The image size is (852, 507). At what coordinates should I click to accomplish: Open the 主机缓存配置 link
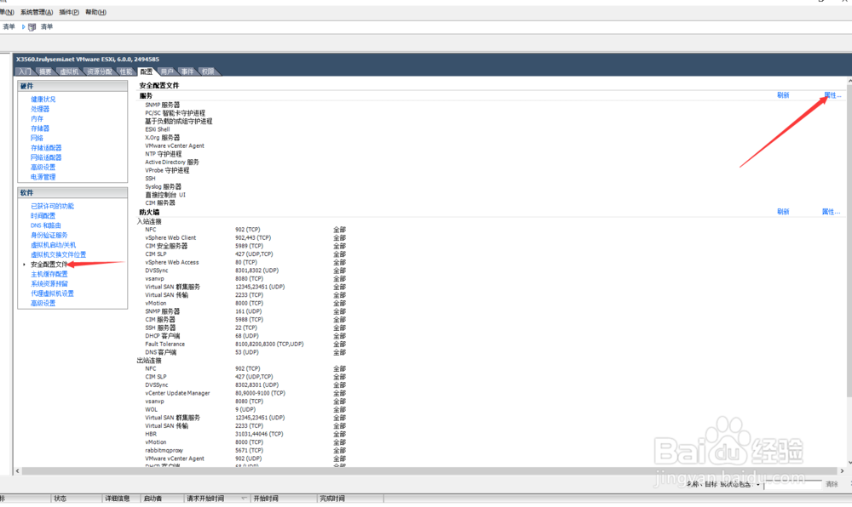tap(49, 275)
